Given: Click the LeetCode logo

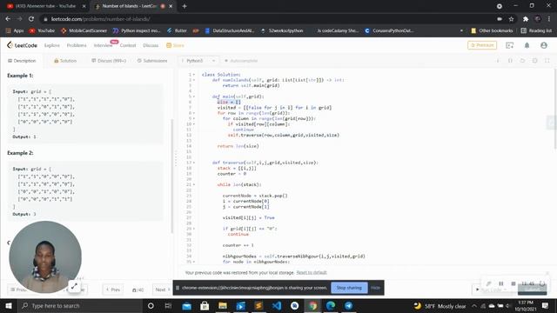Looking at the screenshot, I should pos(22,45).
